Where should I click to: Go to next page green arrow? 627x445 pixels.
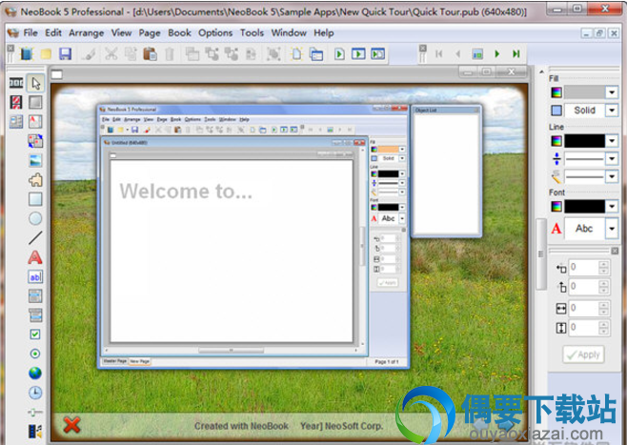497,53
